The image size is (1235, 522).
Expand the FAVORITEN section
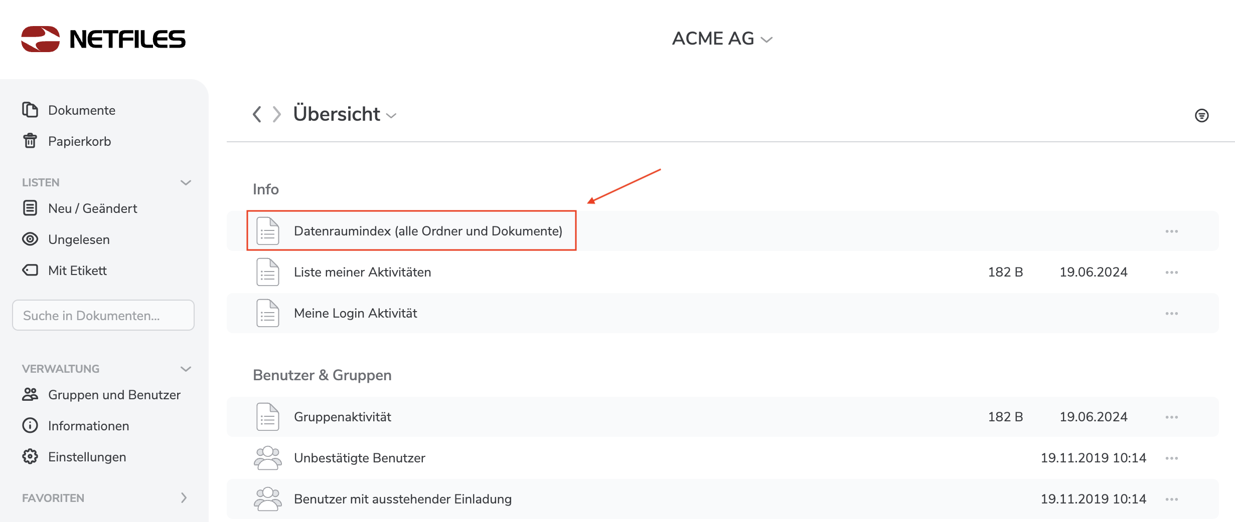(x=184, y=498)
